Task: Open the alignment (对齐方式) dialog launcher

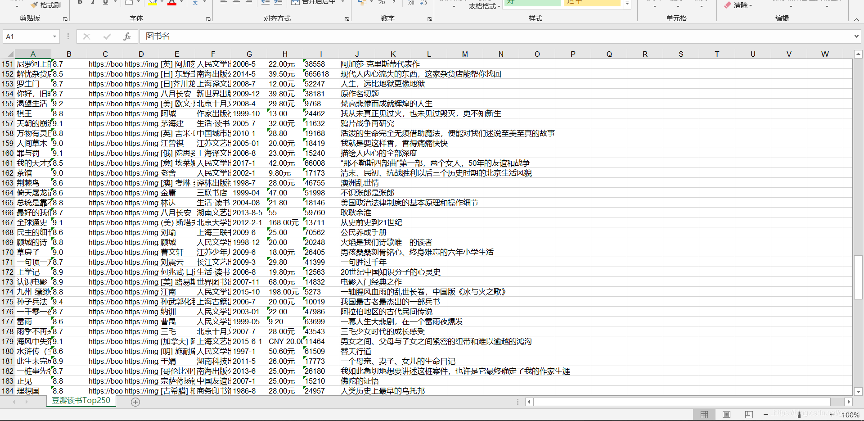Action: coord(347,19)
